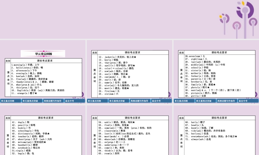Screen dimensions: 259x155
Task: Select the row '54. ask(v.) 请求；要求；询问★'
Action: (x=117, y=122)
